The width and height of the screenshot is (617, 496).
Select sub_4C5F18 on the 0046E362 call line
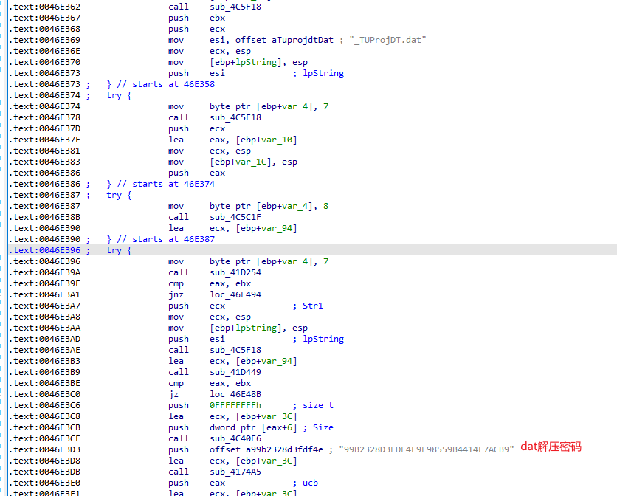pyautogui.click(x=235, y=7)
